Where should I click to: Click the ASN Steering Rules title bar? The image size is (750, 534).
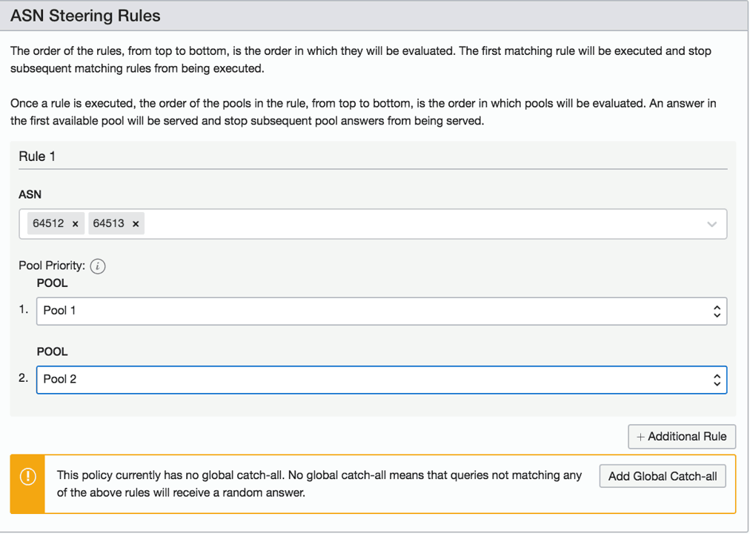click(x=85, y=15)
